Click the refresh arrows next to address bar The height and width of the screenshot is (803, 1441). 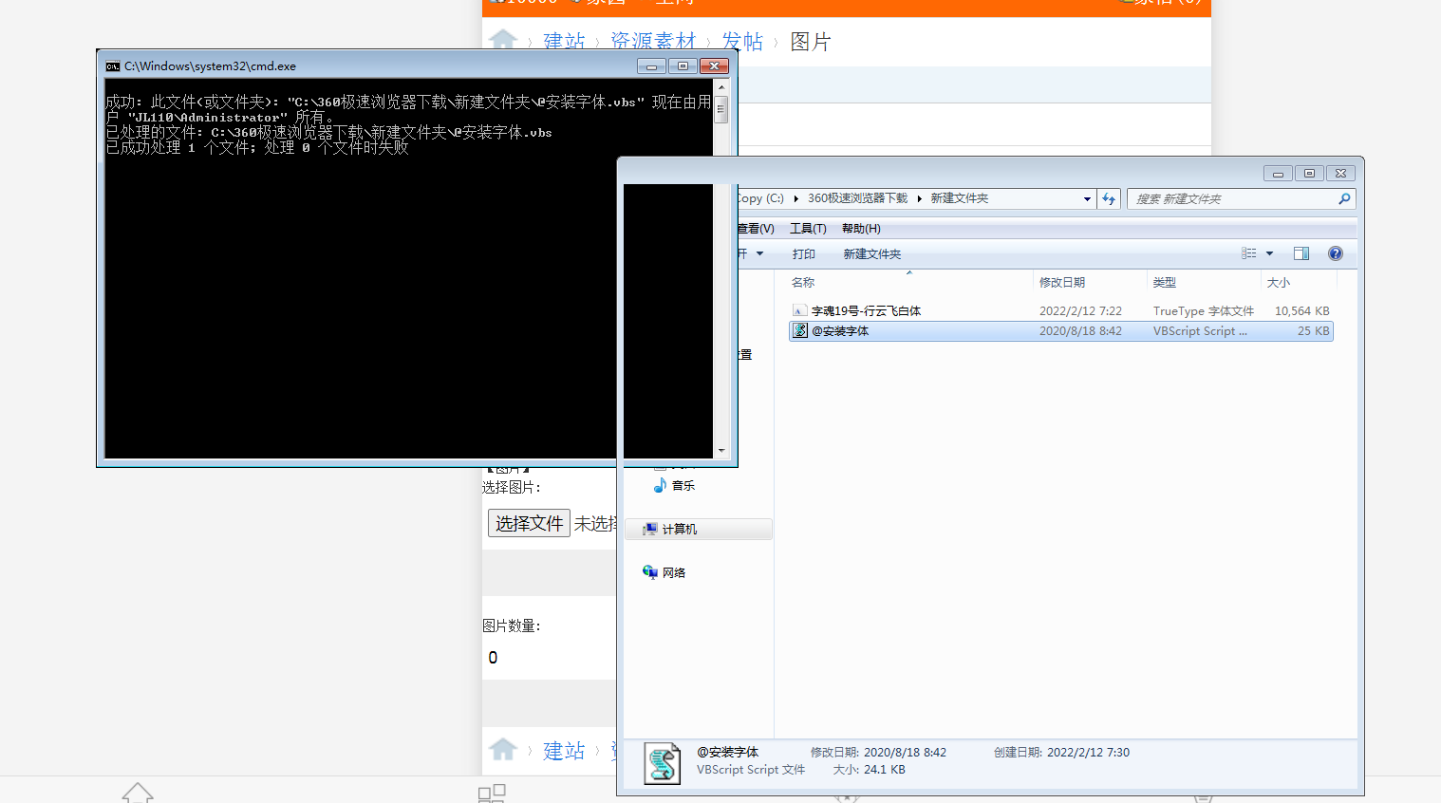[x=1109, y=198]
